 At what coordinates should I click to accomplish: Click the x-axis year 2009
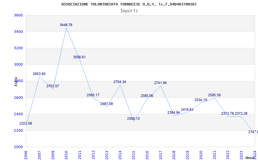(x=53, y=155)
